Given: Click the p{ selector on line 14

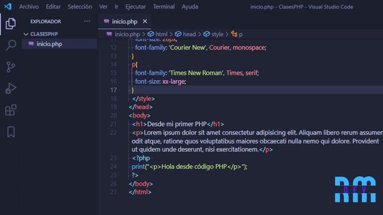Looking at the screenshot, I should [x=135, y=64].
